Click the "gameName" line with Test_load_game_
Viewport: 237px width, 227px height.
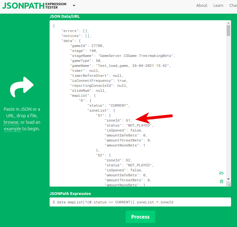pos(120,66)
